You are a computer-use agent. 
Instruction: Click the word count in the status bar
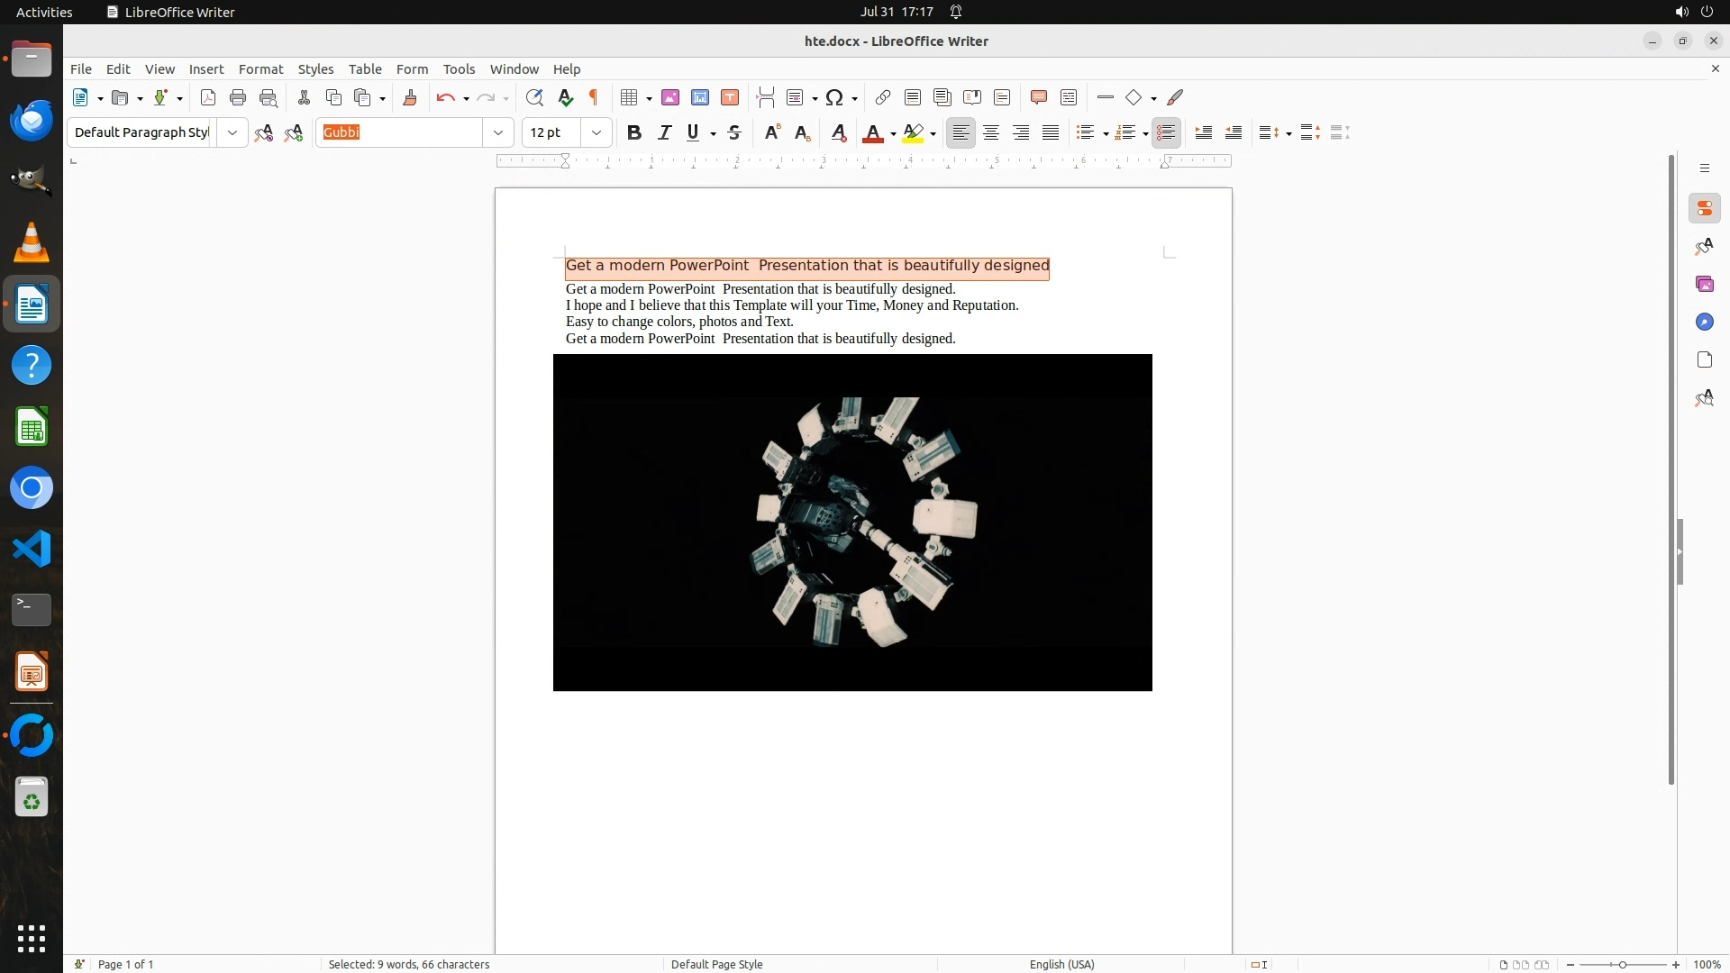(408, 964)
